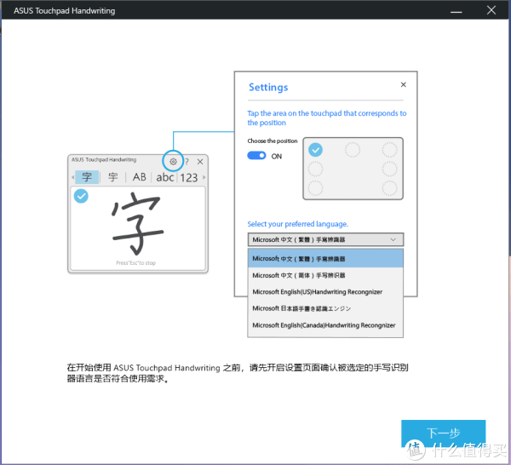Toggle the Choose the position switch
This screenshot has width=511, height=465.
(256, 156)
